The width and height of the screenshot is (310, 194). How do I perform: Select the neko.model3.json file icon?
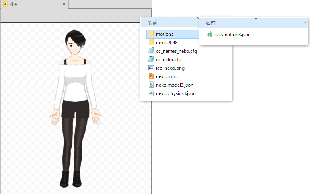pyautogui.click(x=151, y=85)
